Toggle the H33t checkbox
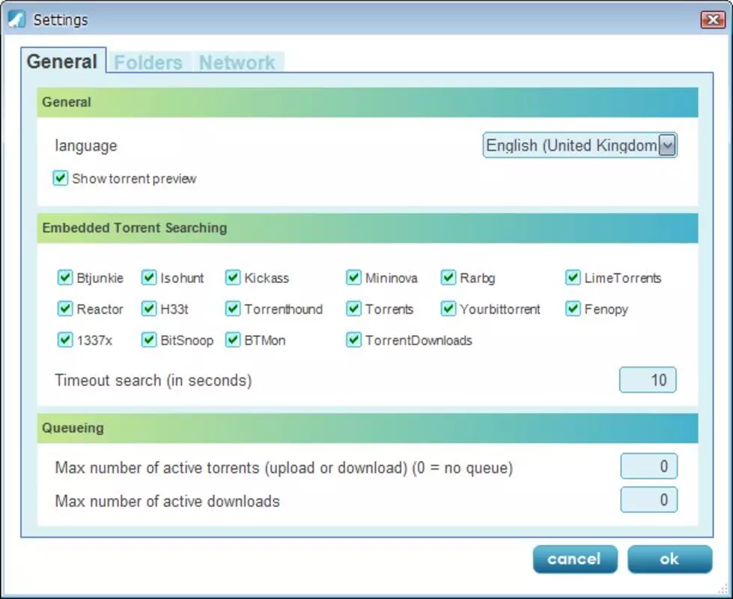Viewport: 733px width, 599px height. click(x=149, y=308)
